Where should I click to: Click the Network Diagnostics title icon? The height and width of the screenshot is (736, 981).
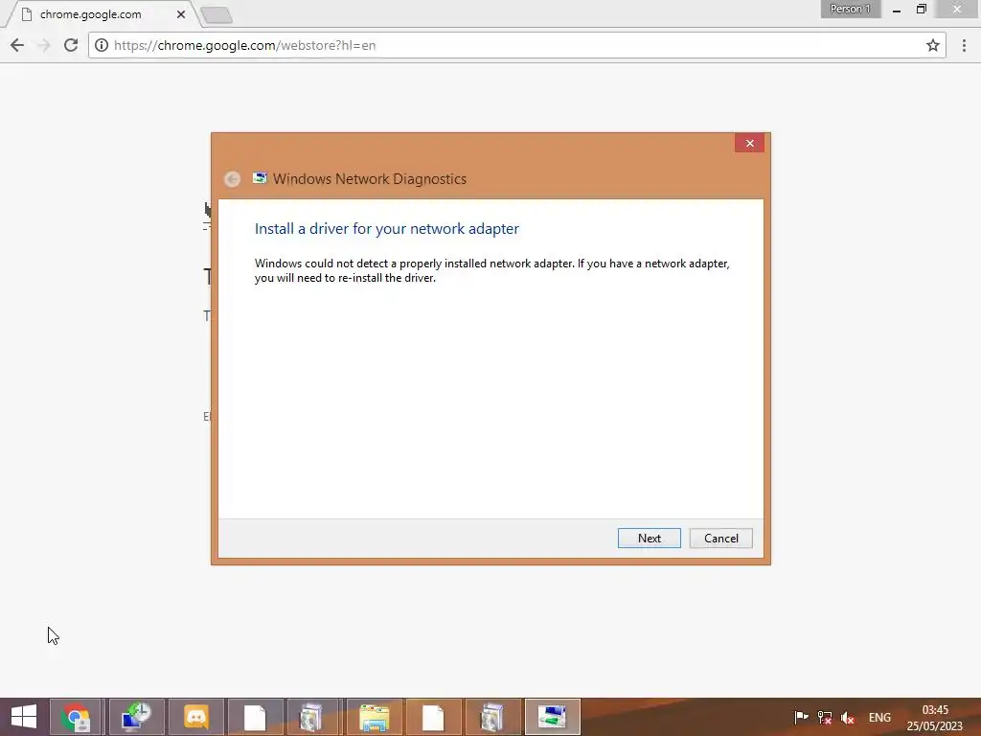[x=260, y=178]
